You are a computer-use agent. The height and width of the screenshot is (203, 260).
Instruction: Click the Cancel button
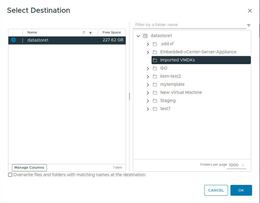coord(216,190)
